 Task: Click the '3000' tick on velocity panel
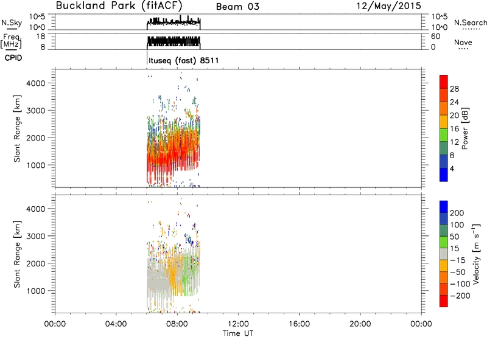tap(36, 236)
